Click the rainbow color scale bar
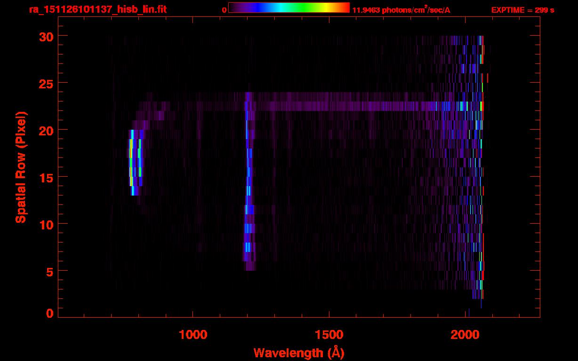 point(289,8)
